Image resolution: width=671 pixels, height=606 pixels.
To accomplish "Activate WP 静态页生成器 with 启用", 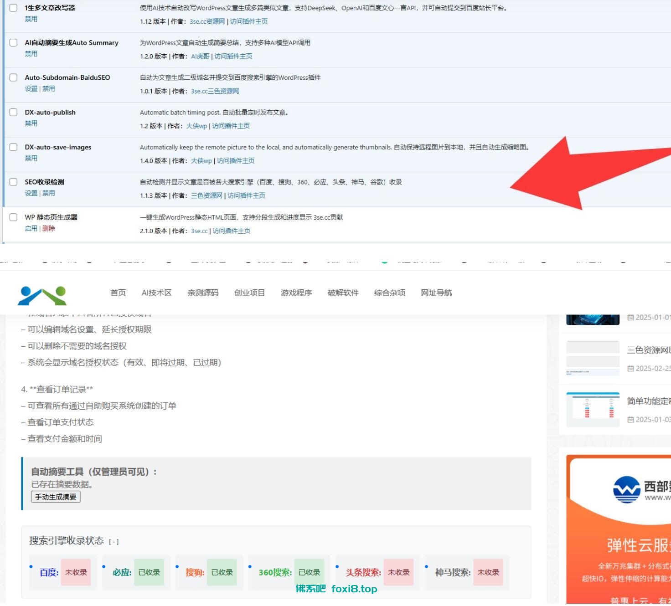I will click(x=31, y=229).
